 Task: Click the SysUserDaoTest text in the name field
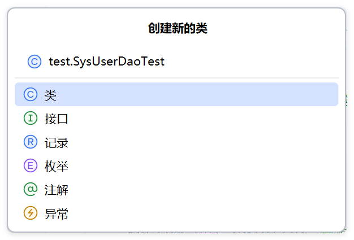click(119, 62)
